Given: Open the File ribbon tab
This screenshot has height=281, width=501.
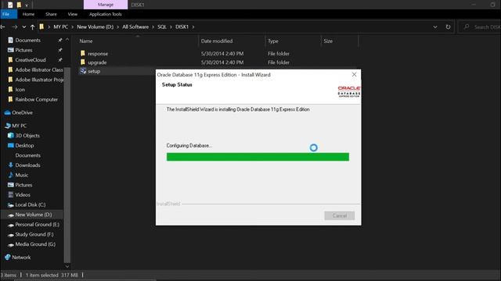Looking at the screenshot, I should [8, 14].
